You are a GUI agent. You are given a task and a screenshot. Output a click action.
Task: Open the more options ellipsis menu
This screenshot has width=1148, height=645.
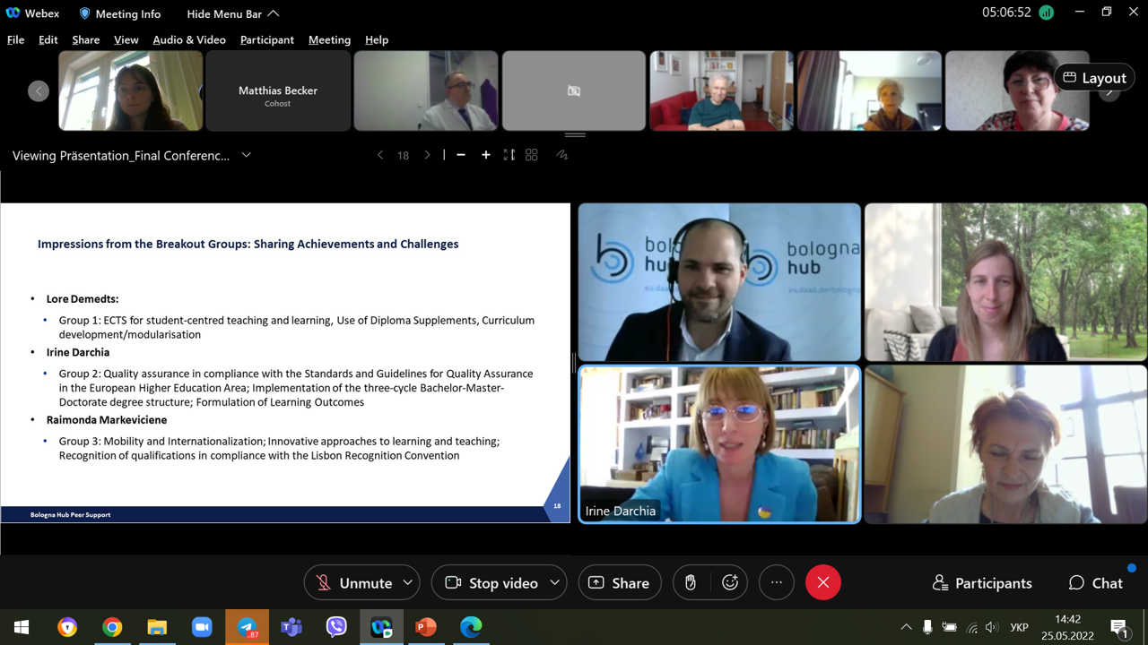(777, 583)
